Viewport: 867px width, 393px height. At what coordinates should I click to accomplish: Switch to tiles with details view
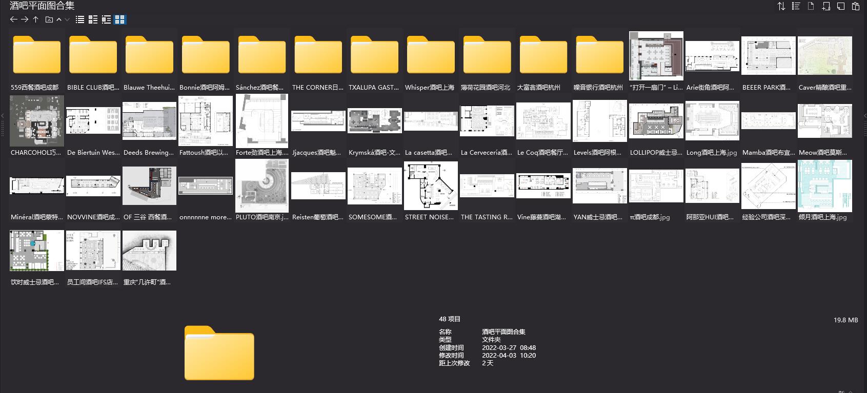point(106,19)
